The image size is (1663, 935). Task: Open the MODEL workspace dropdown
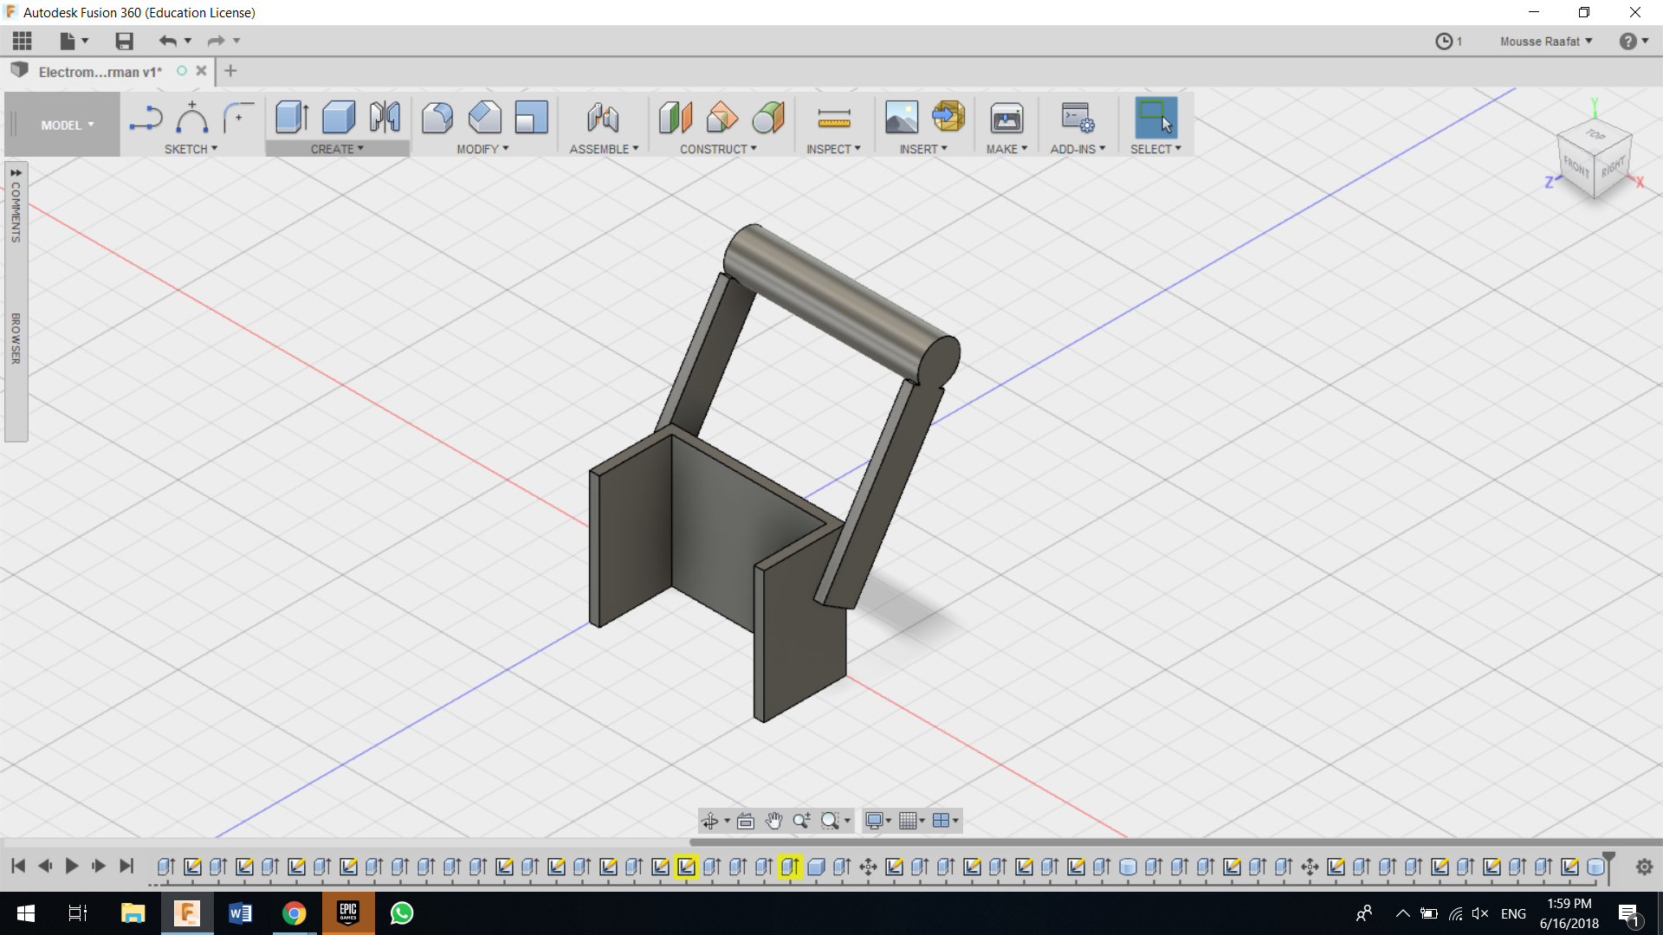67,126
